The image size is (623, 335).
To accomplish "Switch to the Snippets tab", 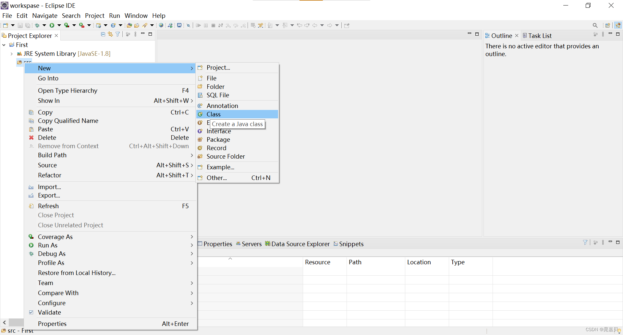I will [x=349, y=244].
